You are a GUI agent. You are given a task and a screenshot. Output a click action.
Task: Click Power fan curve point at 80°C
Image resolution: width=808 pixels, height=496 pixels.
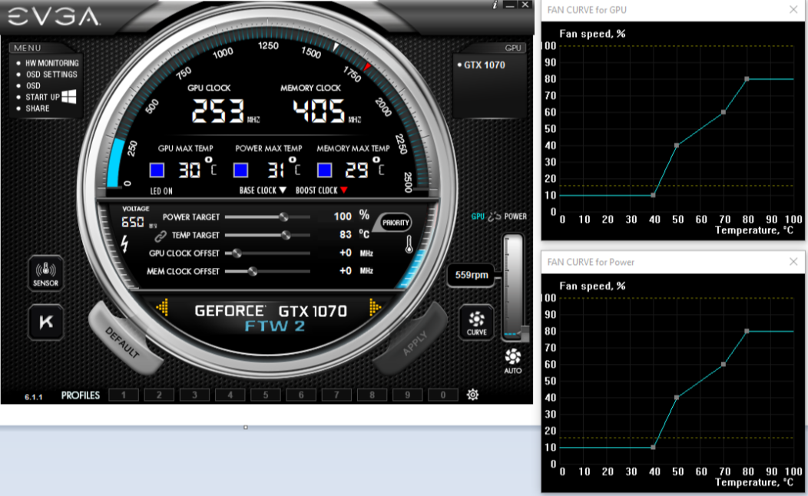747,331
